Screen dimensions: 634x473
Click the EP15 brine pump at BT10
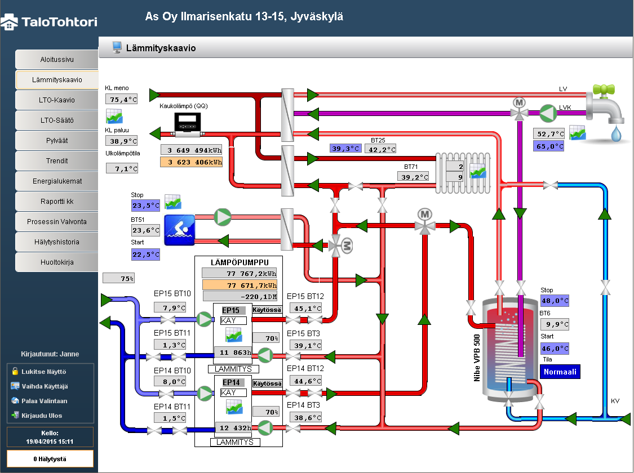(205, 319)
